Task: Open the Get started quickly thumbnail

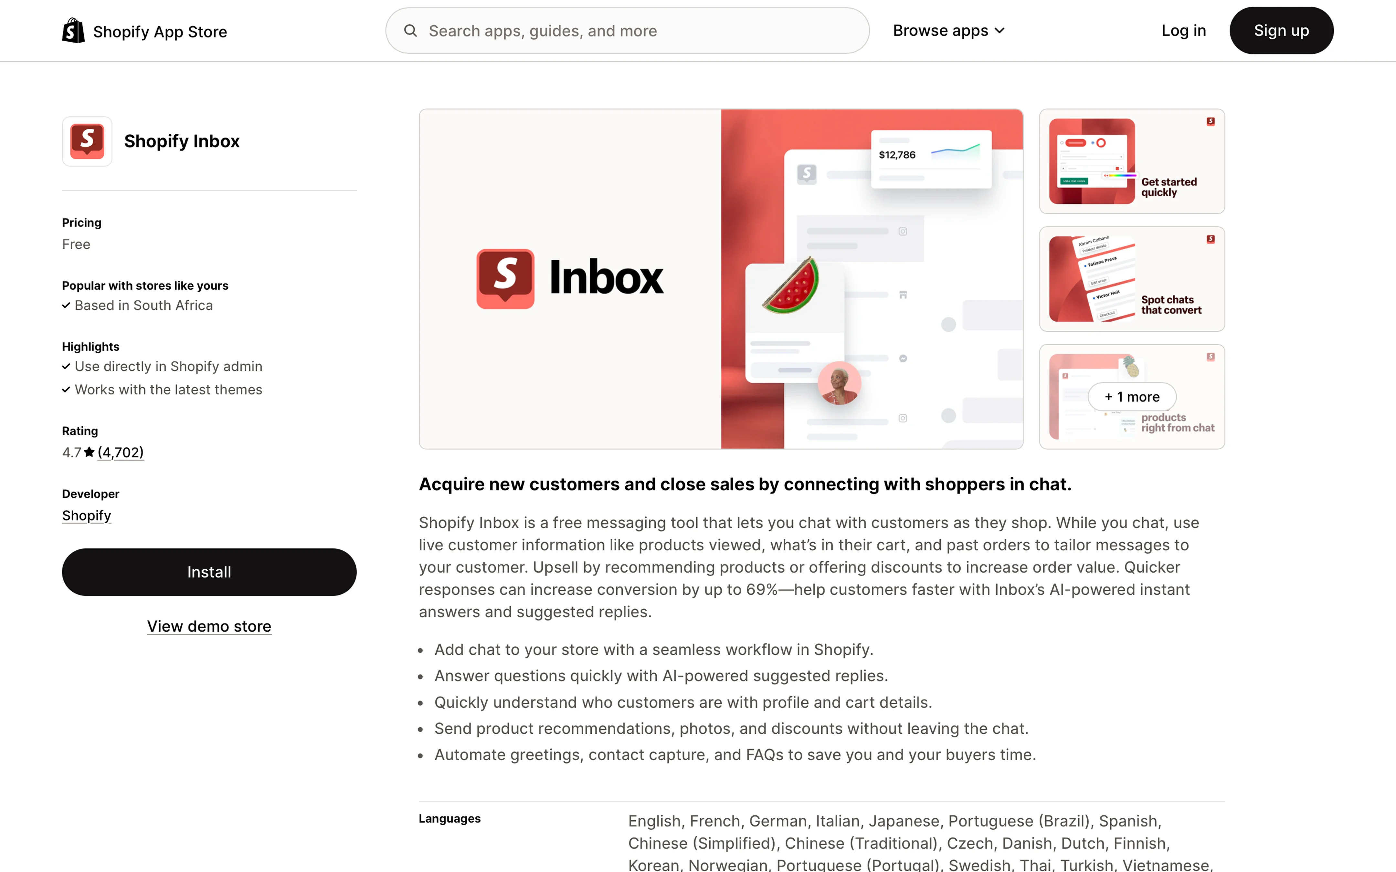Action: tap(1132, 161)
